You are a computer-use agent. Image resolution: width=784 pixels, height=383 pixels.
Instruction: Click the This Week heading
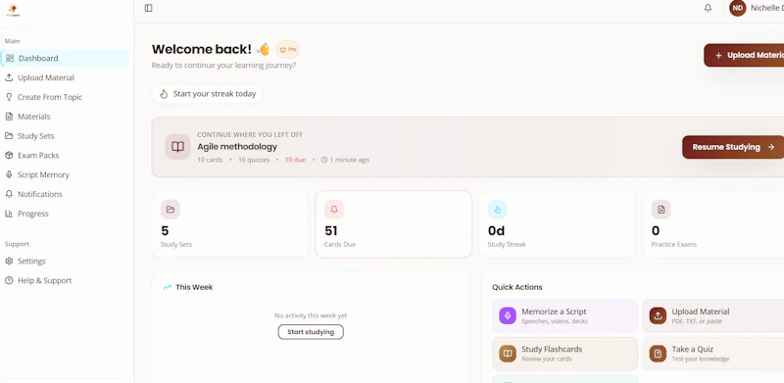(194, 287)
